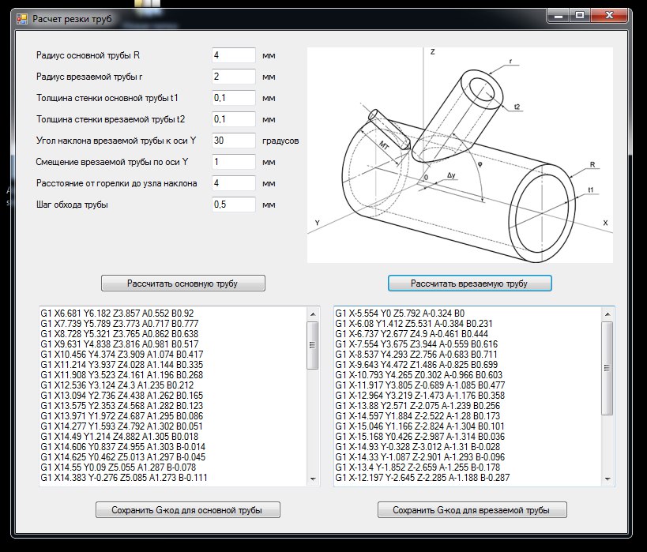The width and height of the screenshot is (647, 552).
Task: Click line 'G1 X-14.33 Y-1.087 Z-2.901 A-1.293 B-0.096'
Action: point(420,457)
